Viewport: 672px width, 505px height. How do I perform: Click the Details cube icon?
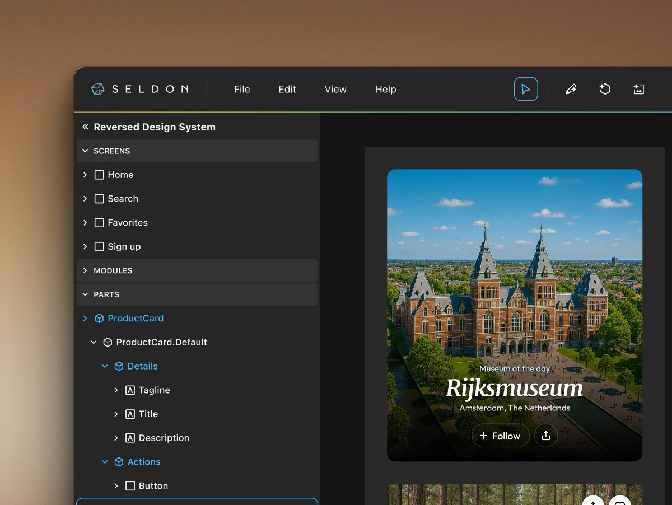119,366
